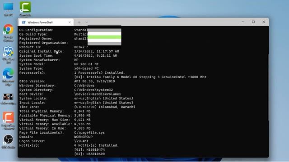Click the 'Registered Owner:' label

point(37,38)
